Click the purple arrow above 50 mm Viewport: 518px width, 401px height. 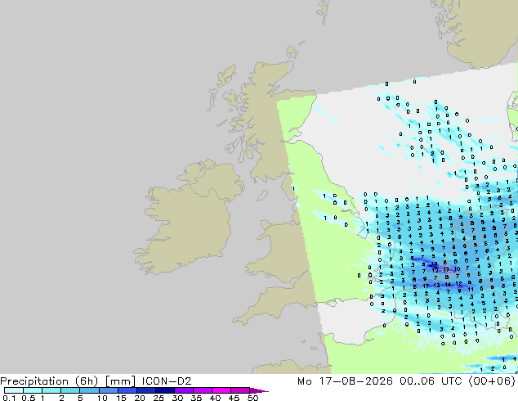click(259, 390)
